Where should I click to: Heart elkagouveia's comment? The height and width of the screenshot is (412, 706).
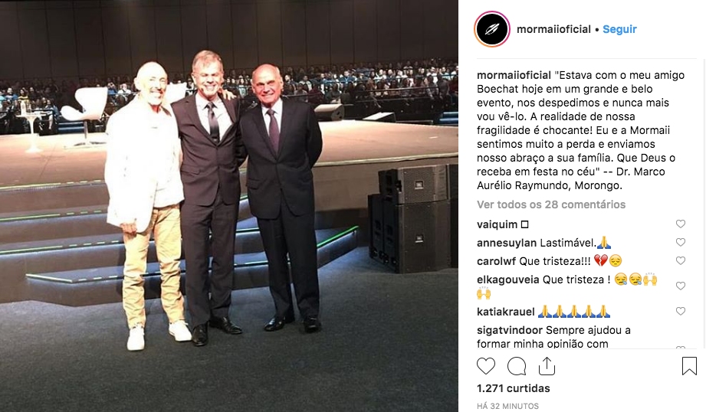click(681, 286)
